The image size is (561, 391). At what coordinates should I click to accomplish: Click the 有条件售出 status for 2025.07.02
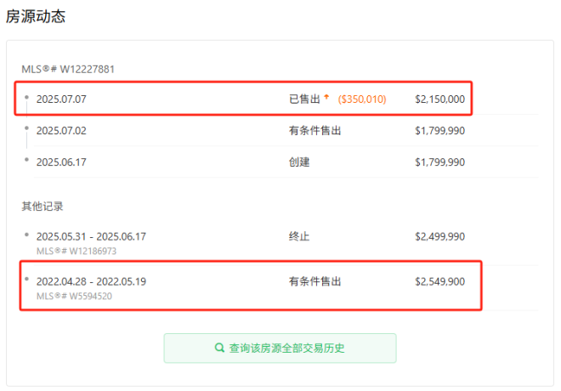coord(315,131)
